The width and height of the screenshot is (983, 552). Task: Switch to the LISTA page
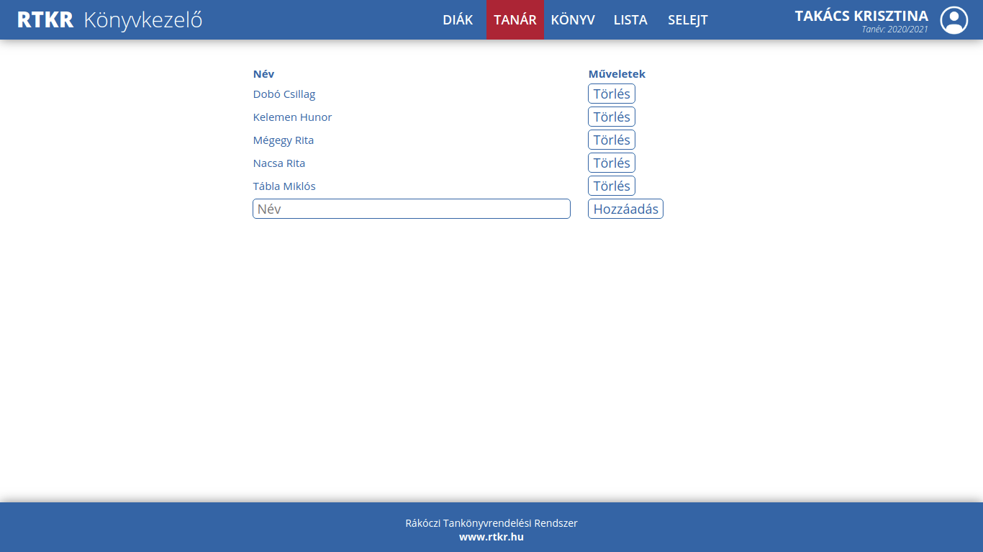point(630,20)
